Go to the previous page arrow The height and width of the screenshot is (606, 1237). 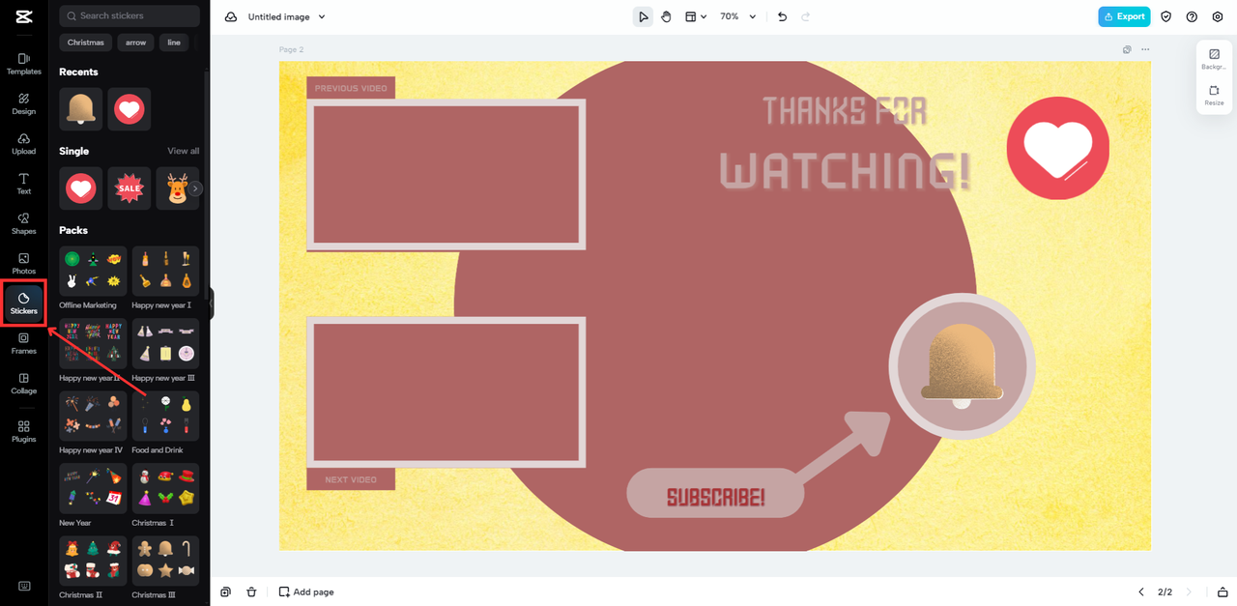coord(1140,592)
